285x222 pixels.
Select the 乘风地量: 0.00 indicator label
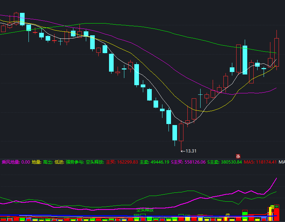click(16, 162)
